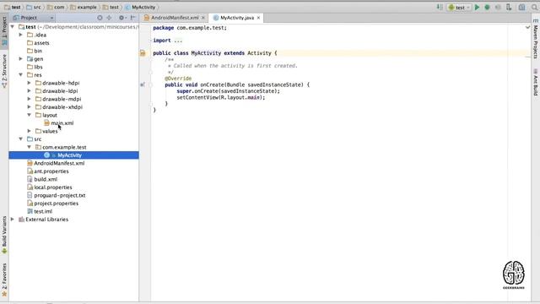
Task: Open the AVD/SDK manager device icon
Action: [x=509, y=8]
